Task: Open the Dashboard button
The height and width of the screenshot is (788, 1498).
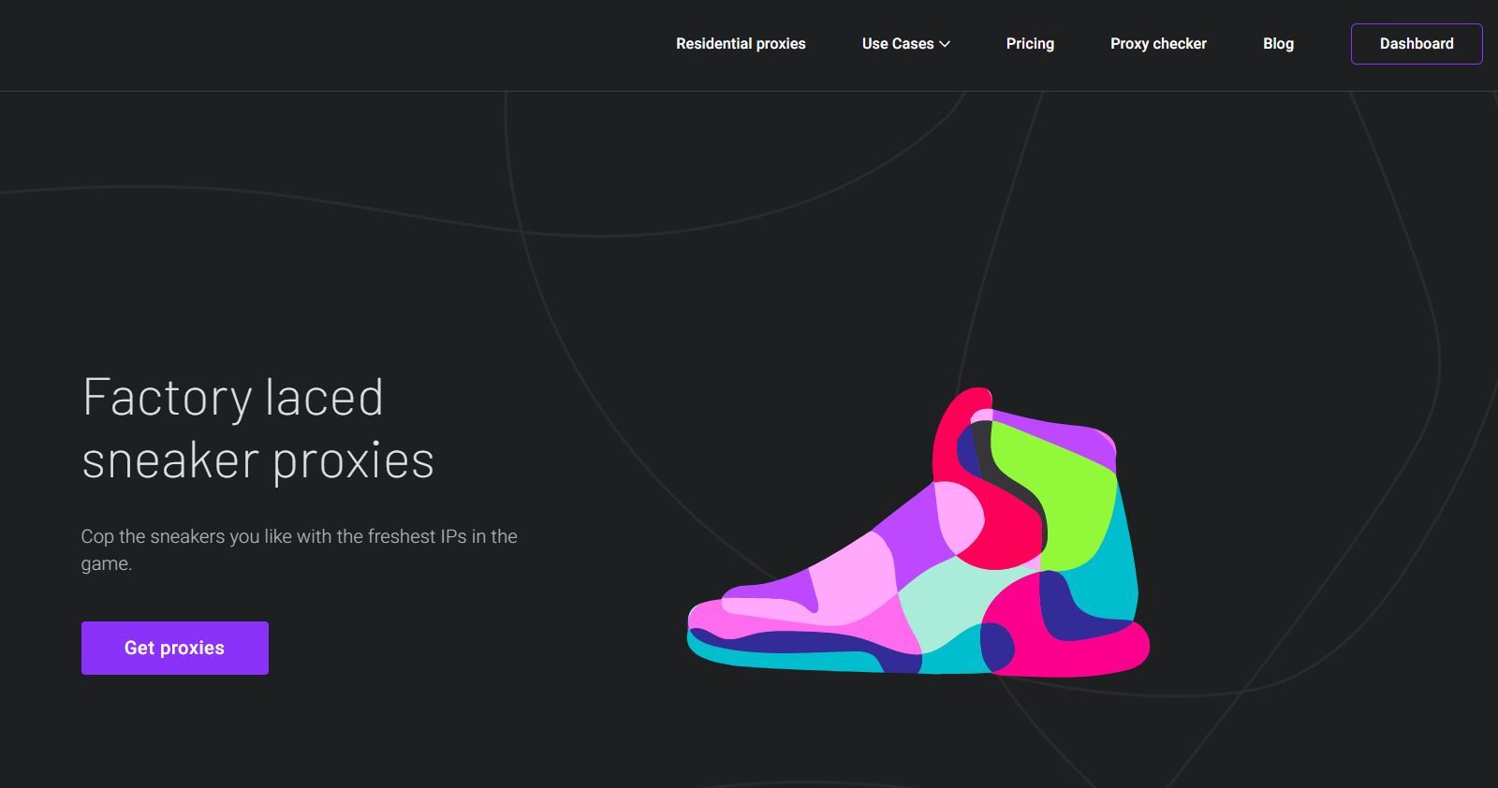Action: coord(1417,44)
